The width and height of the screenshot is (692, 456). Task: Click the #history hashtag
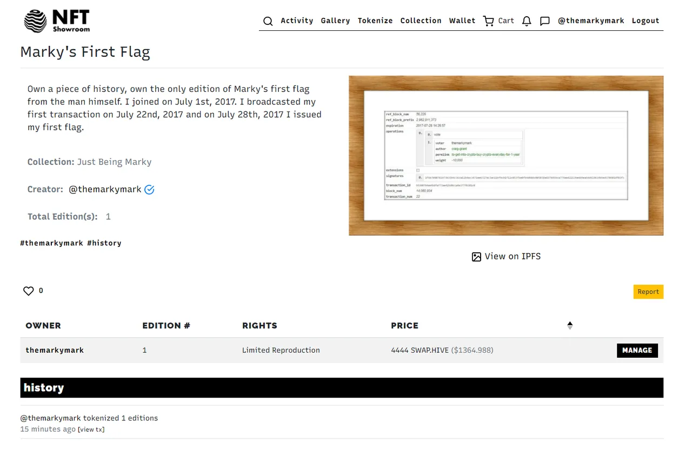point(104,243)
